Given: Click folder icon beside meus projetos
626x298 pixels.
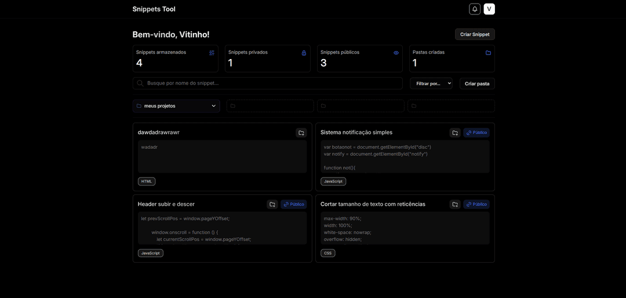Looking at the screenshot, I should pos(139,106).
